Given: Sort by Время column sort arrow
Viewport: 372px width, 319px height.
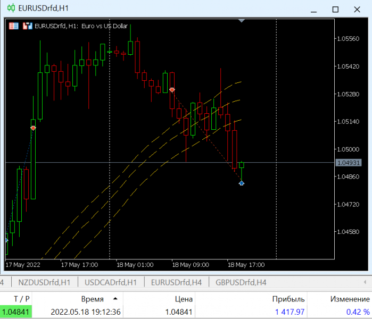Looking at the screenshot, I should (x=115, y=299).
